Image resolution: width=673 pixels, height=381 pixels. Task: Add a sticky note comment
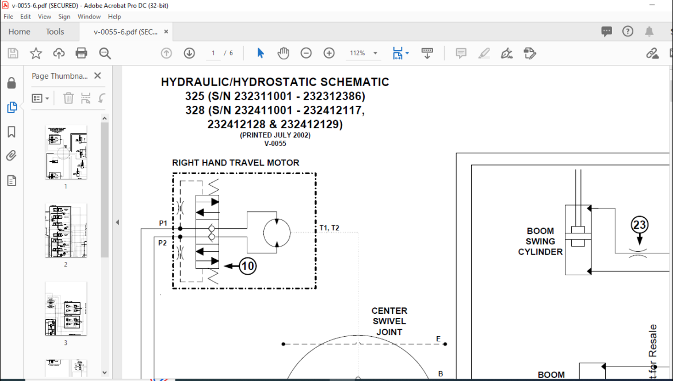pos(461,53)
